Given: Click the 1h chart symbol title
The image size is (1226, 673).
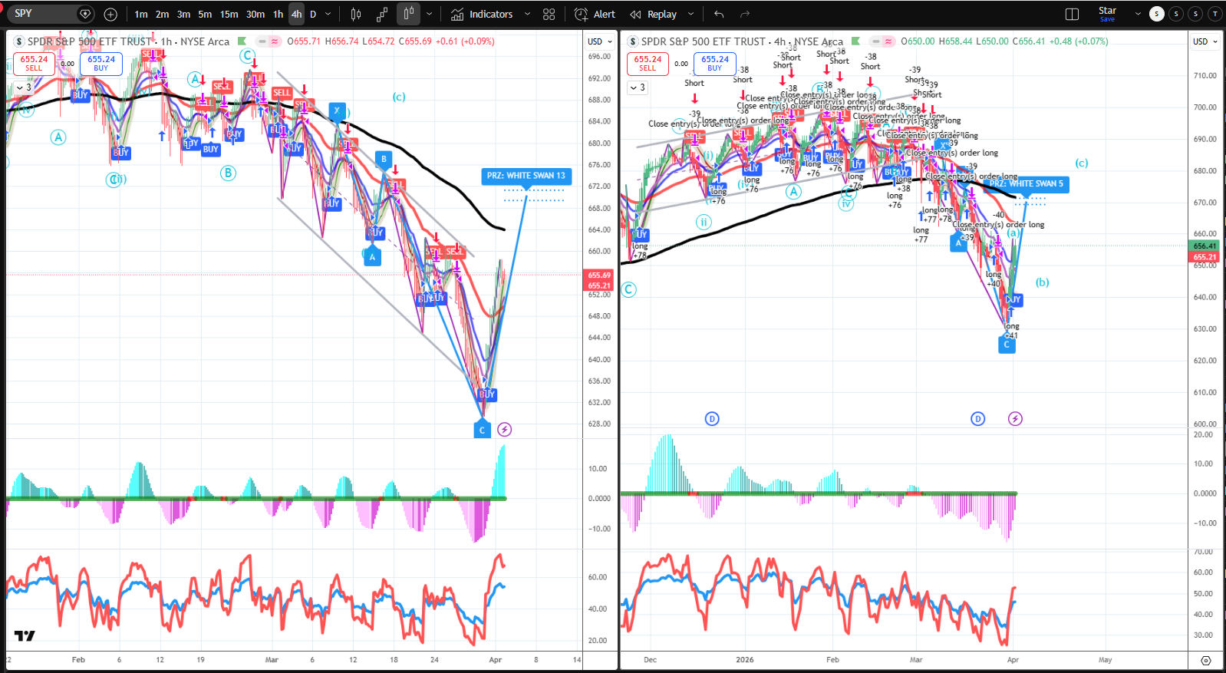Looking at the screenshot, I should pos(128,41).
